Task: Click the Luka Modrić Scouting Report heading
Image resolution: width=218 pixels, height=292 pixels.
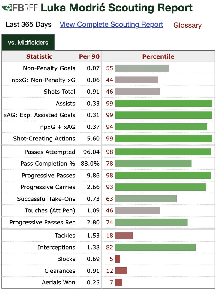Action: pos(117,8)
